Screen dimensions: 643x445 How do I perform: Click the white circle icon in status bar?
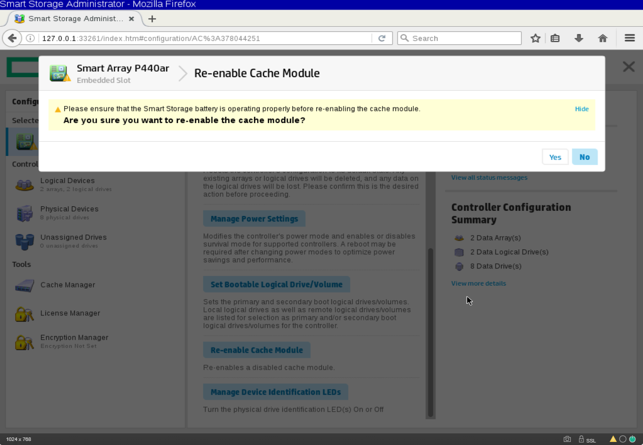tap(623, 439)
